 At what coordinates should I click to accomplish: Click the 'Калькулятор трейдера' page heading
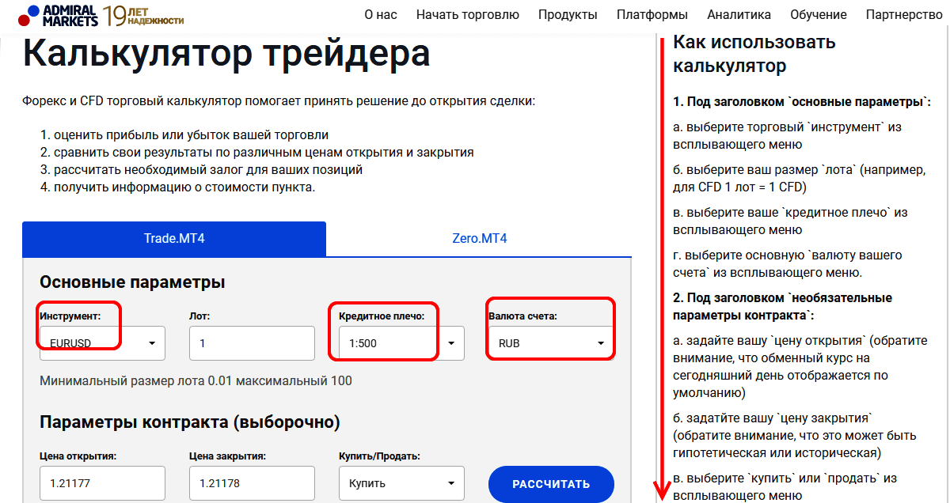(226, 54)
